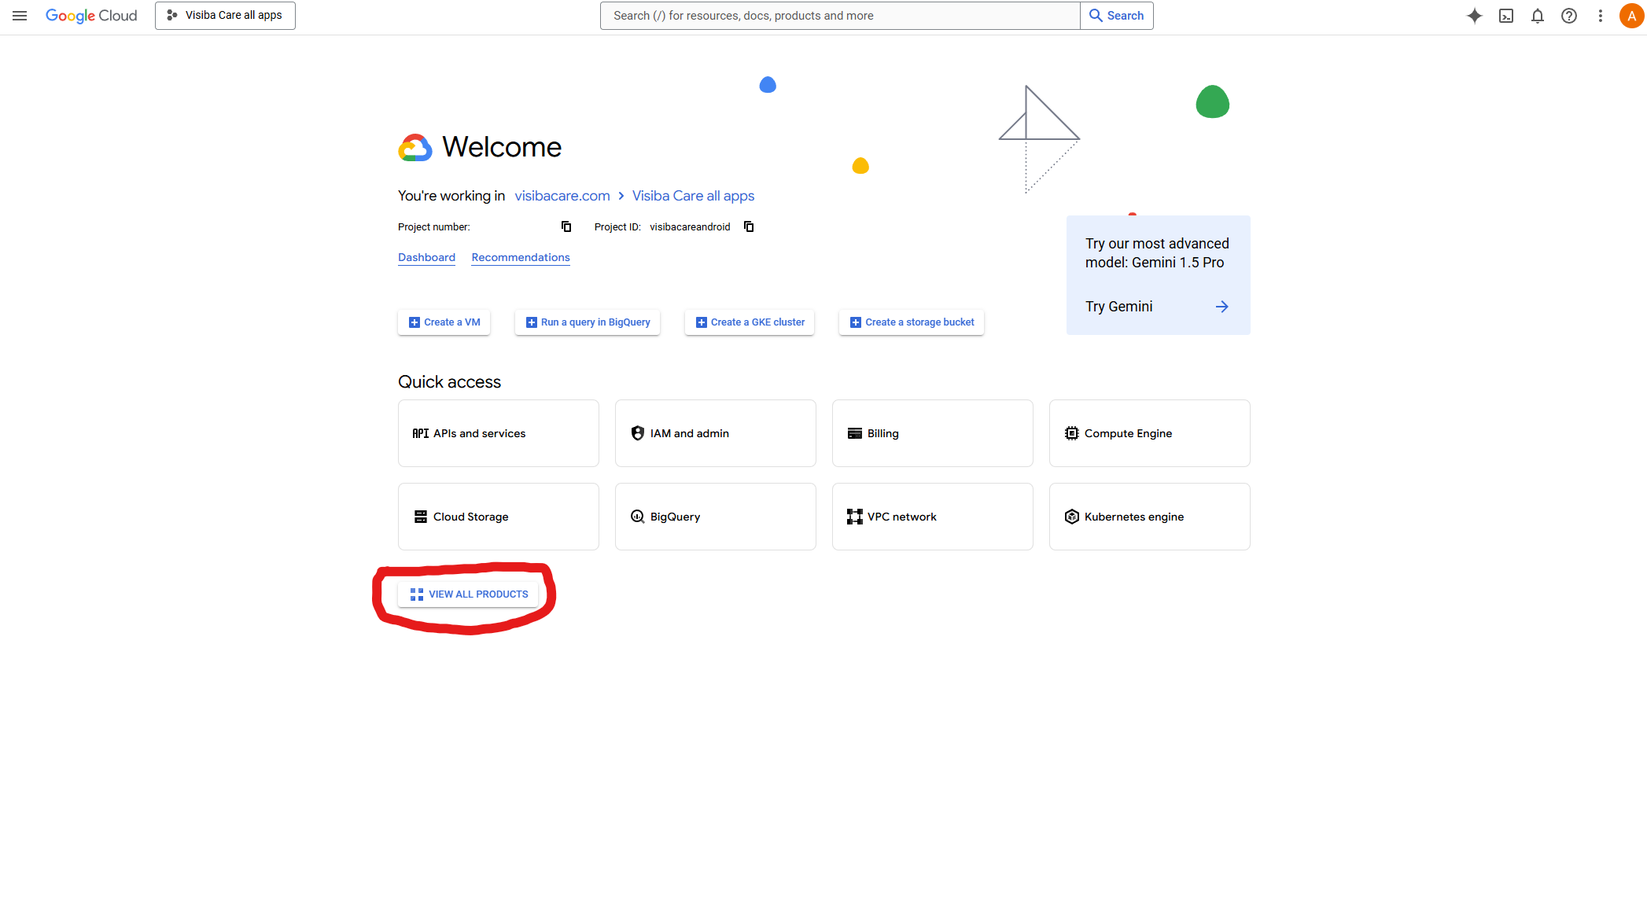This screenshot has height=920, width=1647.
Task: Click the plus icon on Create a VM
Action: pos(415,322)
